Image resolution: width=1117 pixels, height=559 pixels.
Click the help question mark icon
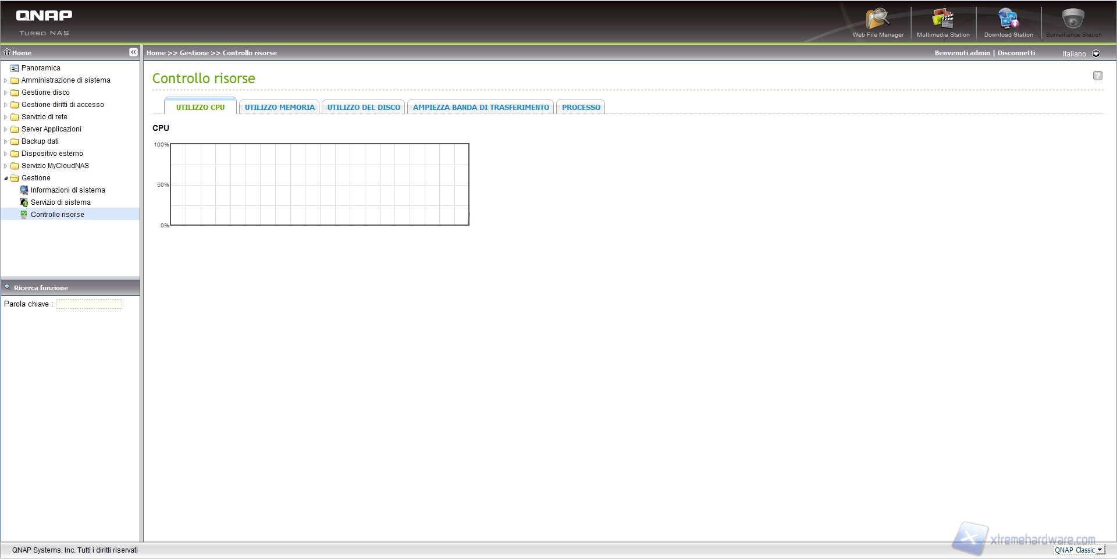tap(1097, 76)
